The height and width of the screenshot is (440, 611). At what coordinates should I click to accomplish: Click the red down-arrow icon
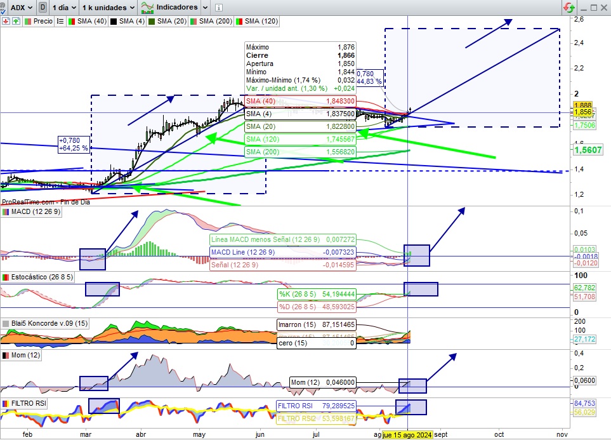tap(6, 21)
